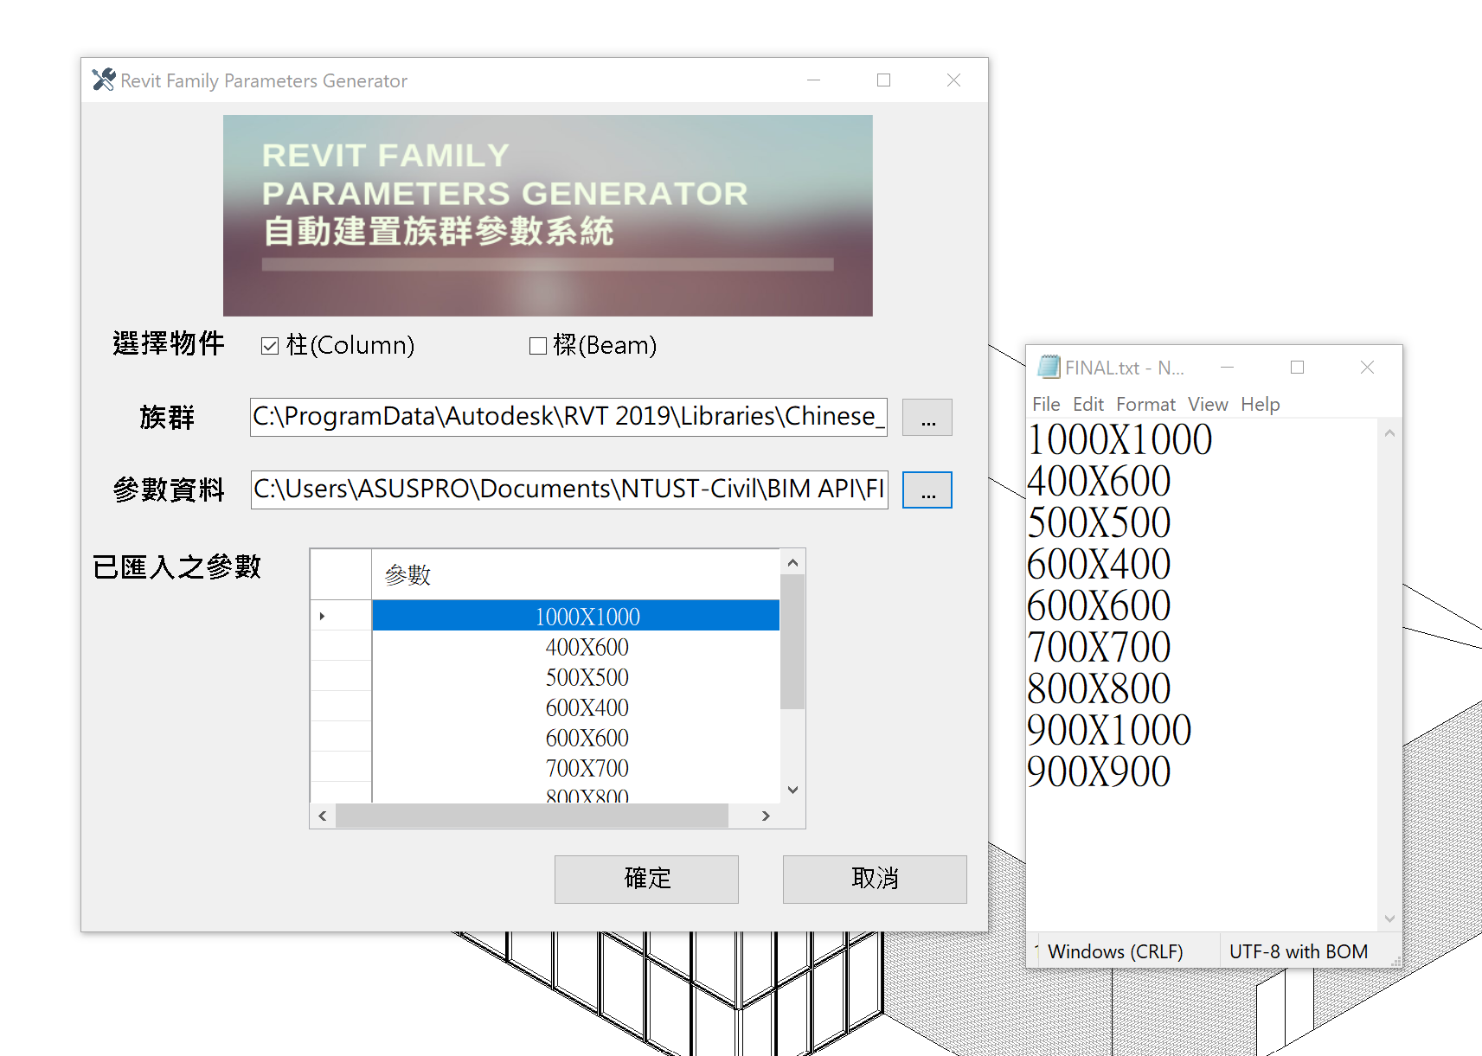Select the 700X700 row in the grid

point(575,767)
